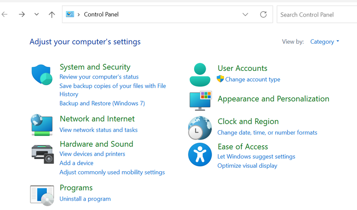Expand the address bar history dropdown

click(x=245, y=14)
